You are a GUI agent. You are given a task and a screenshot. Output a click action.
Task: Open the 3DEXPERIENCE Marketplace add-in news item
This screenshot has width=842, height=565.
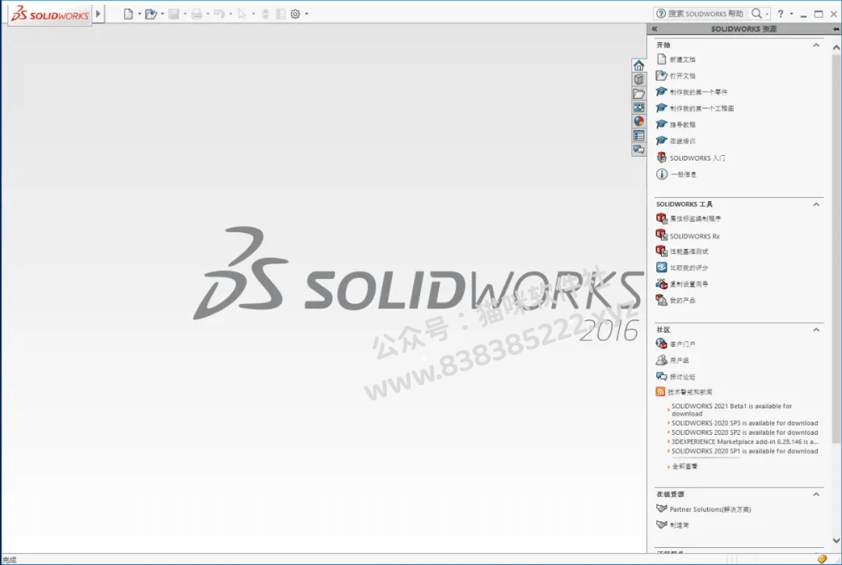745,442
